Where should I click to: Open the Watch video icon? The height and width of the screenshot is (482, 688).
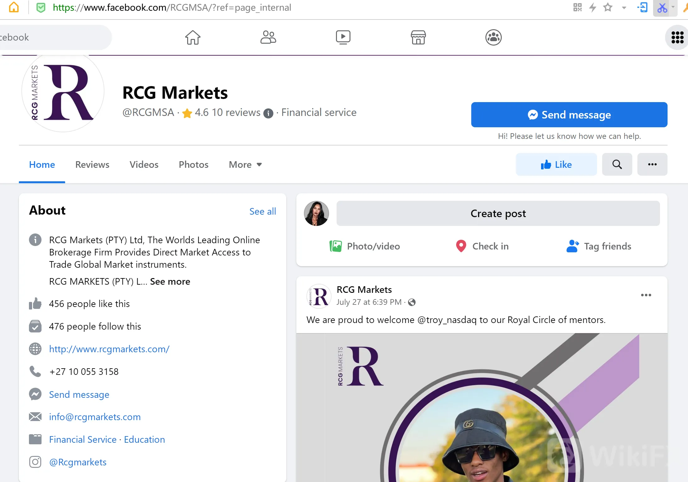pos(343,37)
